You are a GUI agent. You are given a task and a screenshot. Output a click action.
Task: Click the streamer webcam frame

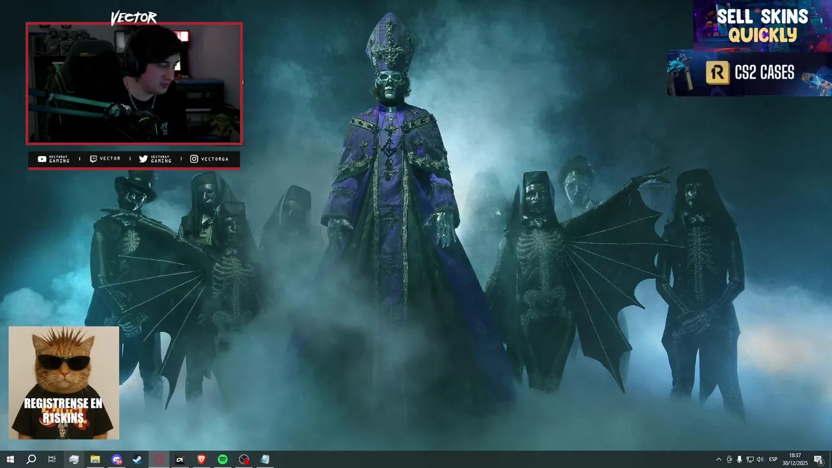coord(134,83)
